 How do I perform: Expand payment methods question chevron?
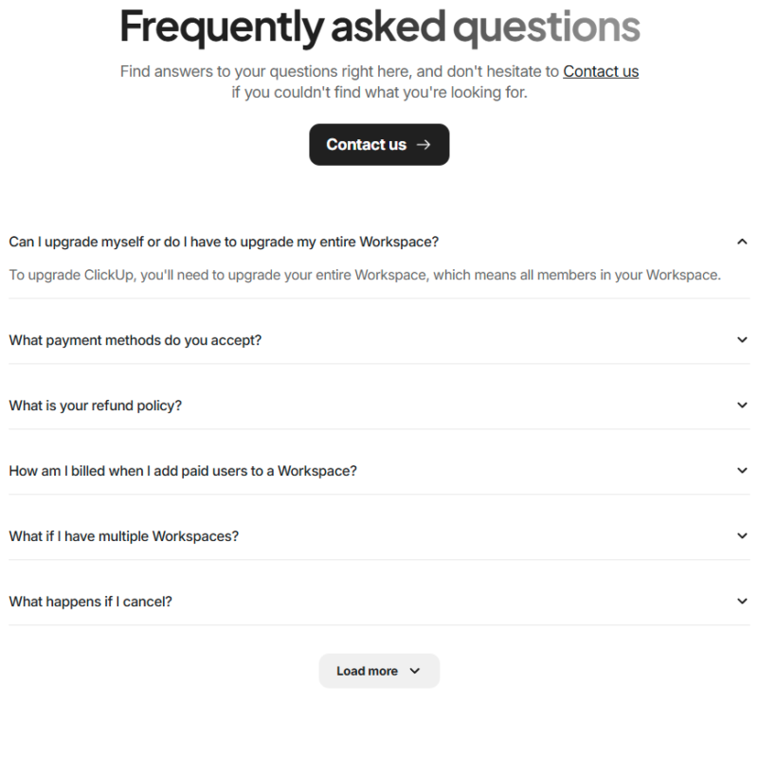click(742, 340)
